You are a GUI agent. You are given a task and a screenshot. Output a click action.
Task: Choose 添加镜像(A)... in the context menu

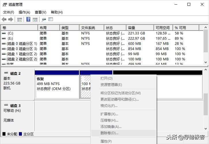pyautogui.click(x=124, y=127)
